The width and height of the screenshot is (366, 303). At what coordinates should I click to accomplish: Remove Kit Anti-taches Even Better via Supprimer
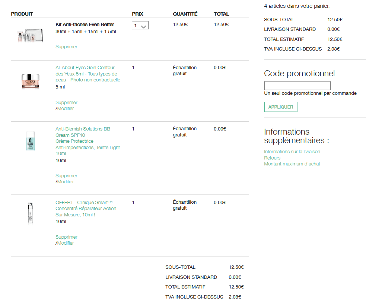click(x=66, y=47)
